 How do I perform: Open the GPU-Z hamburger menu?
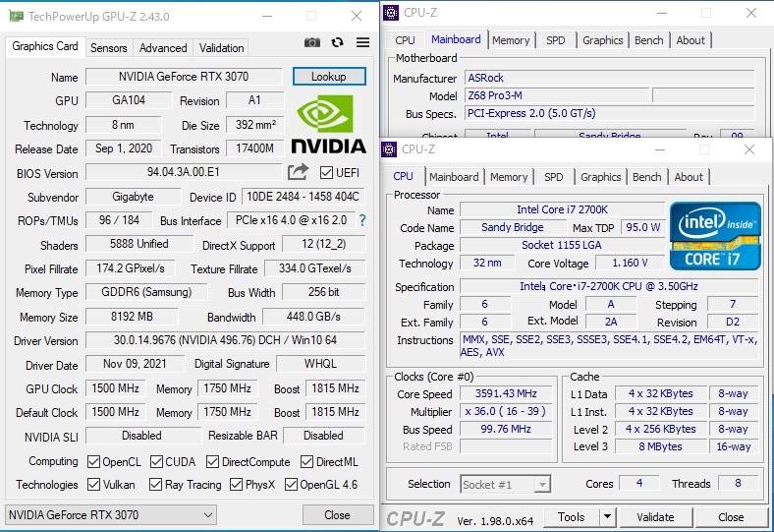(362, 42)
